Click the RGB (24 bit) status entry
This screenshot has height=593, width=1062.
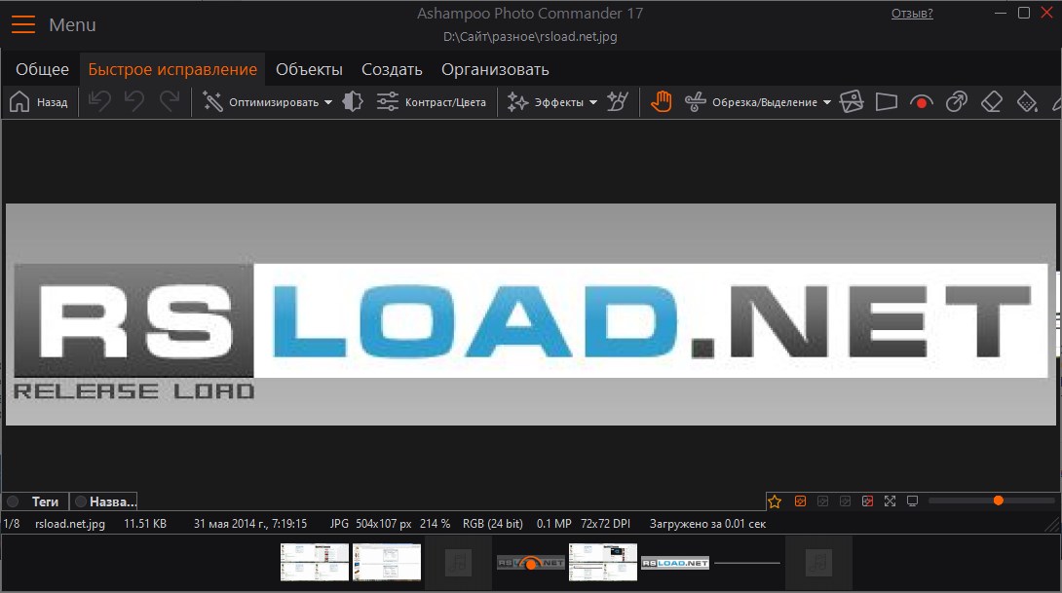pos(492,524)
